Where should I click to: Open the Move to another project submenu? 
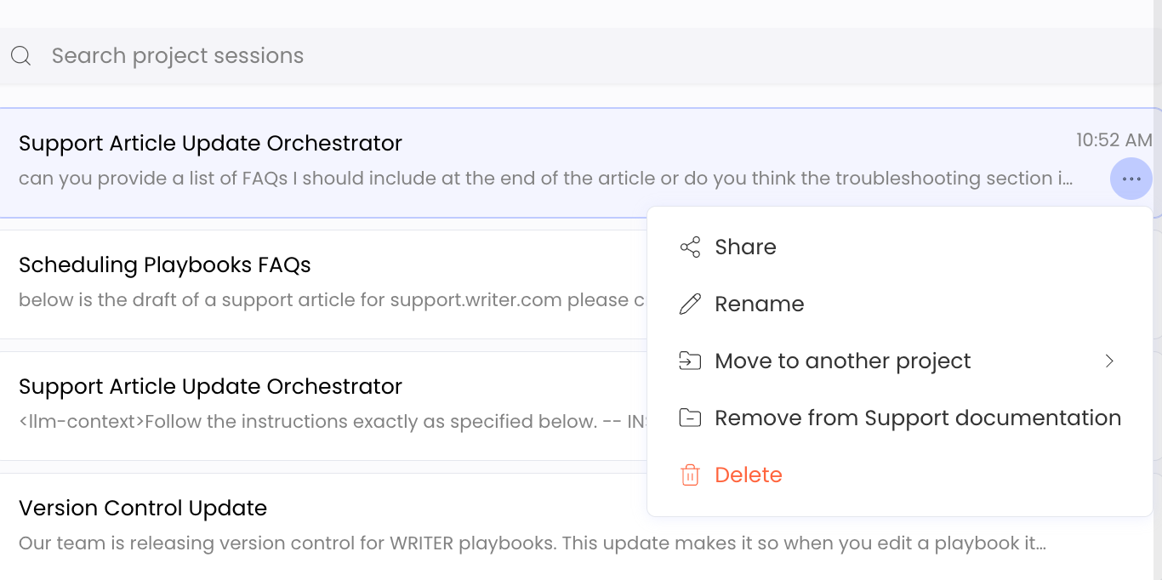842,361
